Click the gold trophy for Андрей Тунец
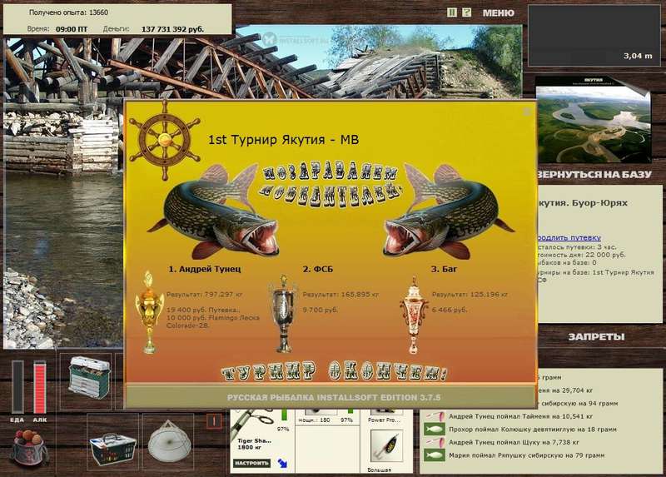This screenshot has width=666, height=477. [x=150, y=312]
